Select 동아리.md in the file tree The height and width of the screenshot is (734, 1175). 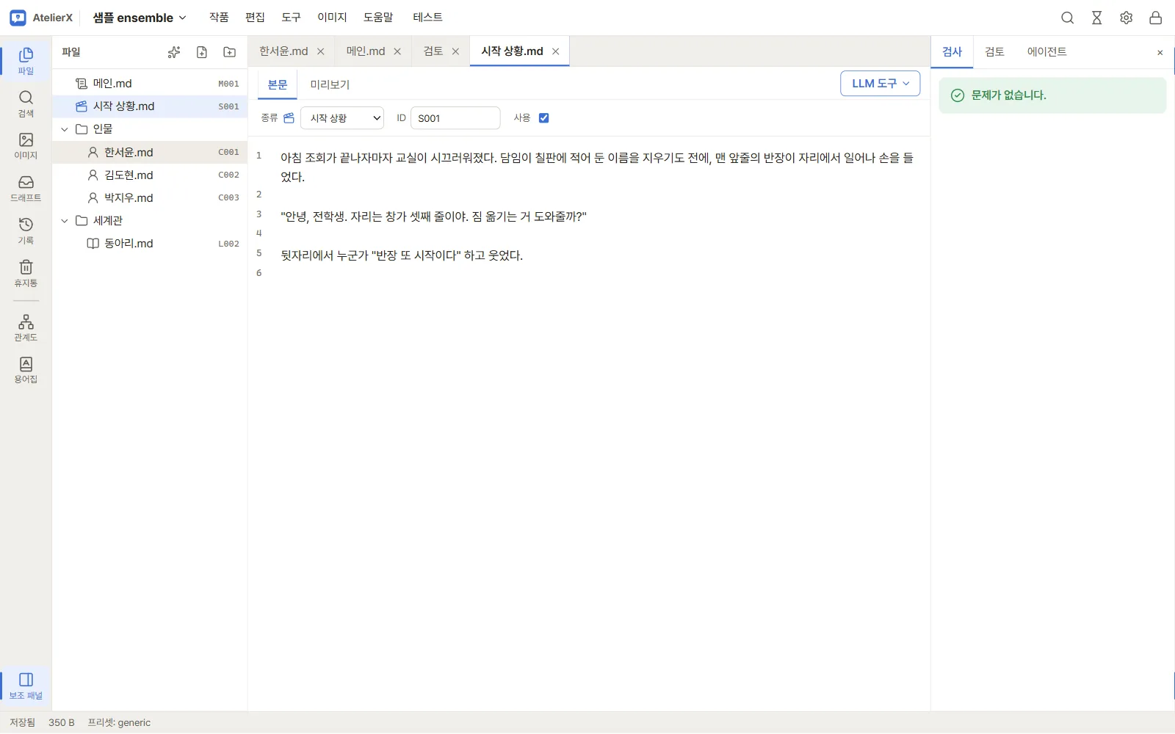(x=150, y=244)
